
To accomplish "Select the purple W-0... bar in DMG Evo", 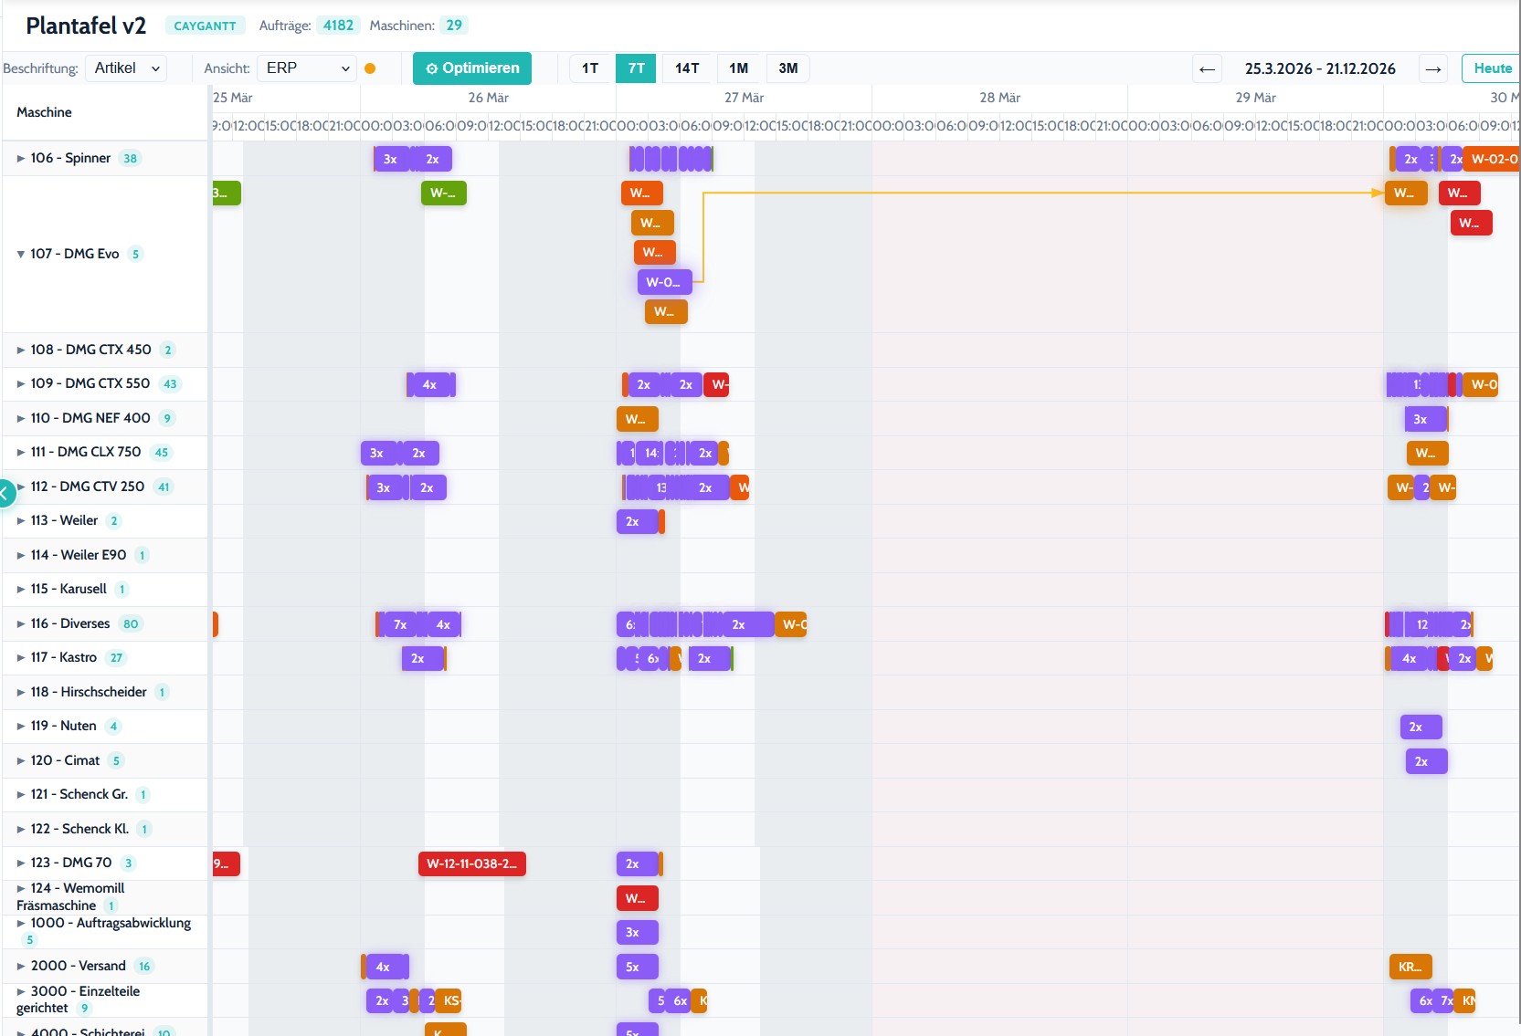I will click(664, 282).
